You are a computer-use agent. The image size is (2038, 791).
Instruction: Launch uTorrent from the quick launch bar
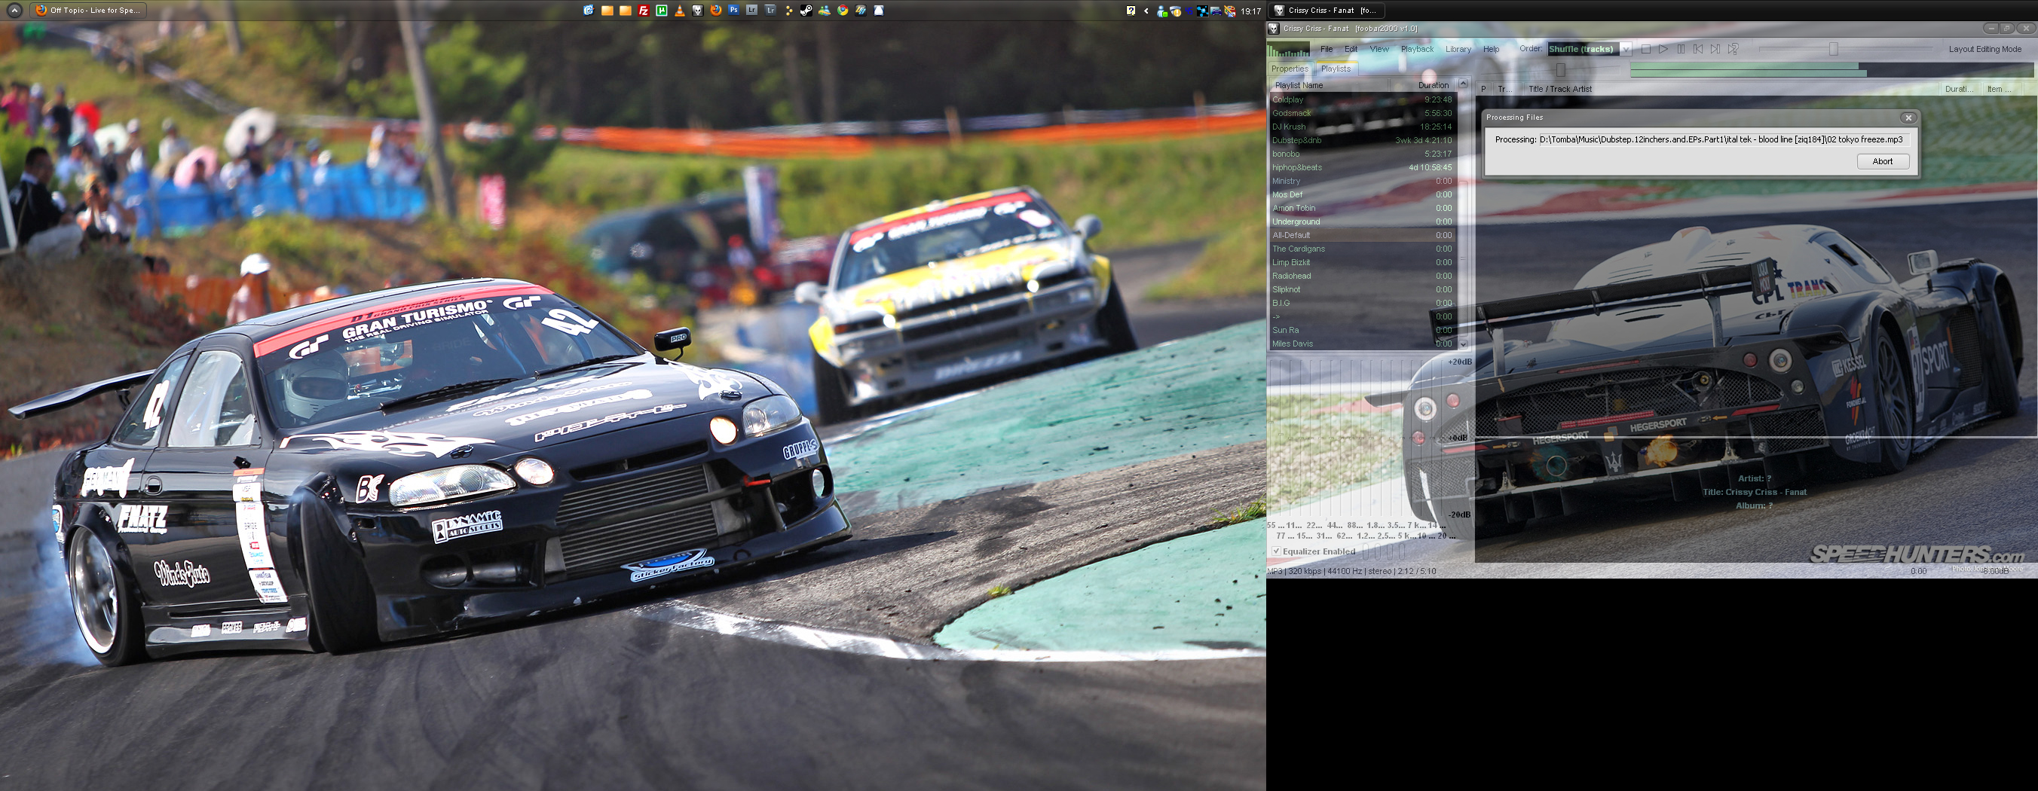coord(662,11)
